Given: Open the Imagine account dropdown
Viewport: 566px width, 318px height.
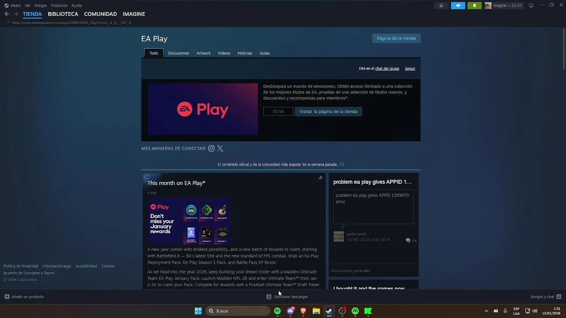Looking at the screenshot, I should click(x=507, y=5).
